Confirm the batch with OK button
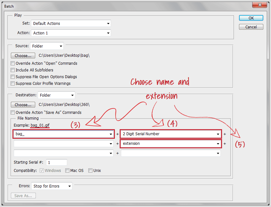The height and width of the screenshot is (207, 271). (x=251, y=18)
